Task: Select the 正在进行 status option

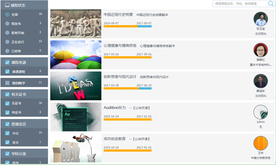Action: pos(7,42)
